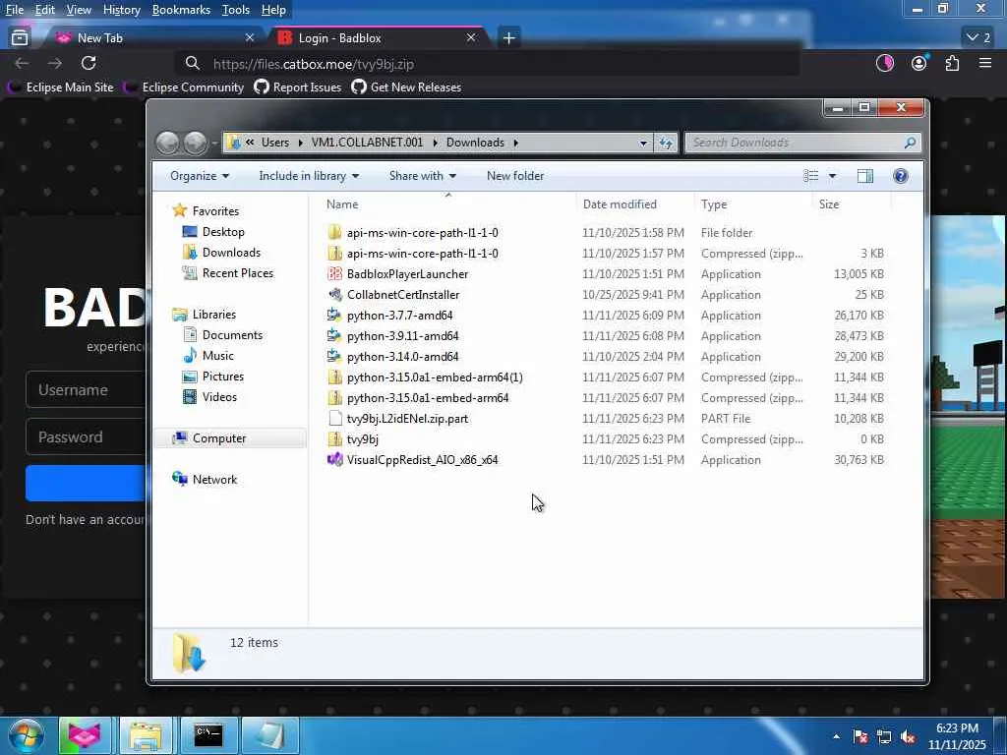Click the File Explorer taskbar icon

pyautogui.click(x=147, y=735)
